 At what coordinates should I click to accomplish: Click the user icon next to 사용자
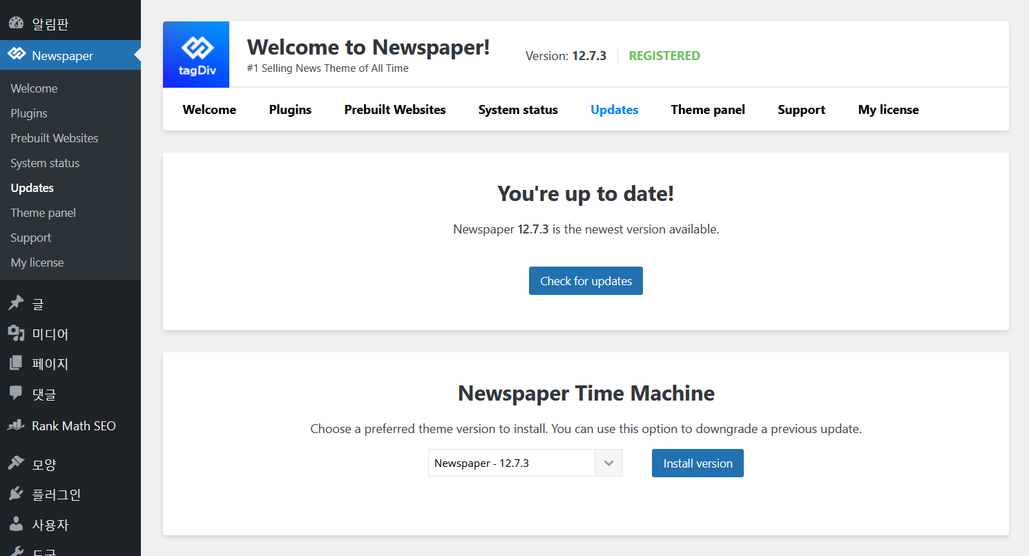tap(16, 524)
